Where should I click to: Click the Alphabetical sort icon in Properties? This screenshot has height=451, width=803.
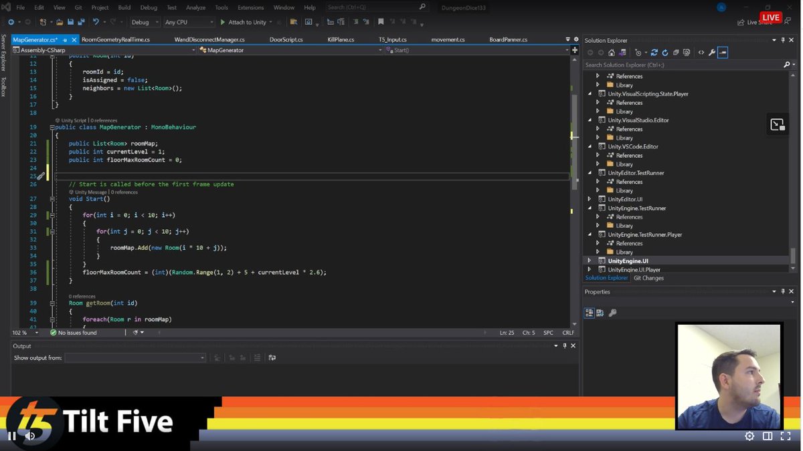[600, 312]
